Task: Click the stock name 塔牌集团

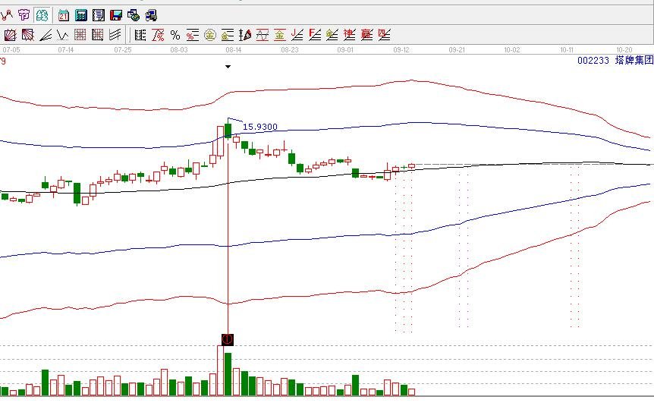Action: click(x=634, y=61)
